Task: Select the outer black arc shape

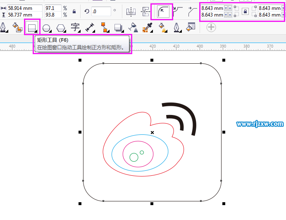Action: (x=190, y=111)
